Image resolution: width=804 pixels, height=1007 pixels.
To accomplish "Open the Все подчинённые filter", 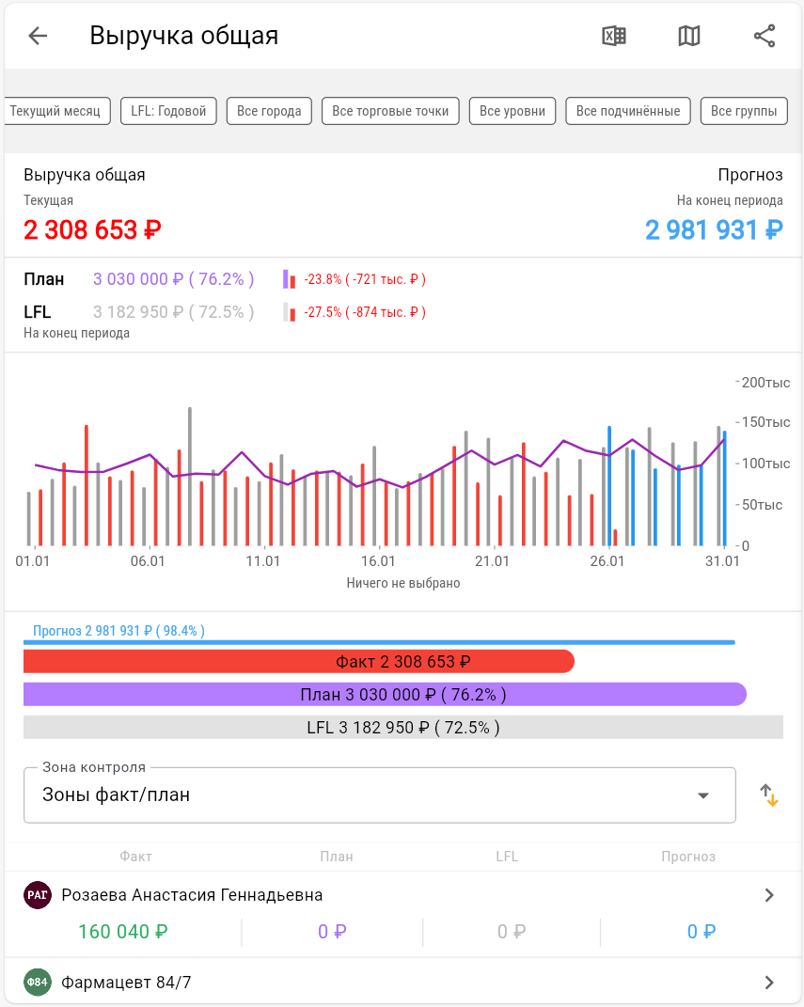I will pos(628,111).
